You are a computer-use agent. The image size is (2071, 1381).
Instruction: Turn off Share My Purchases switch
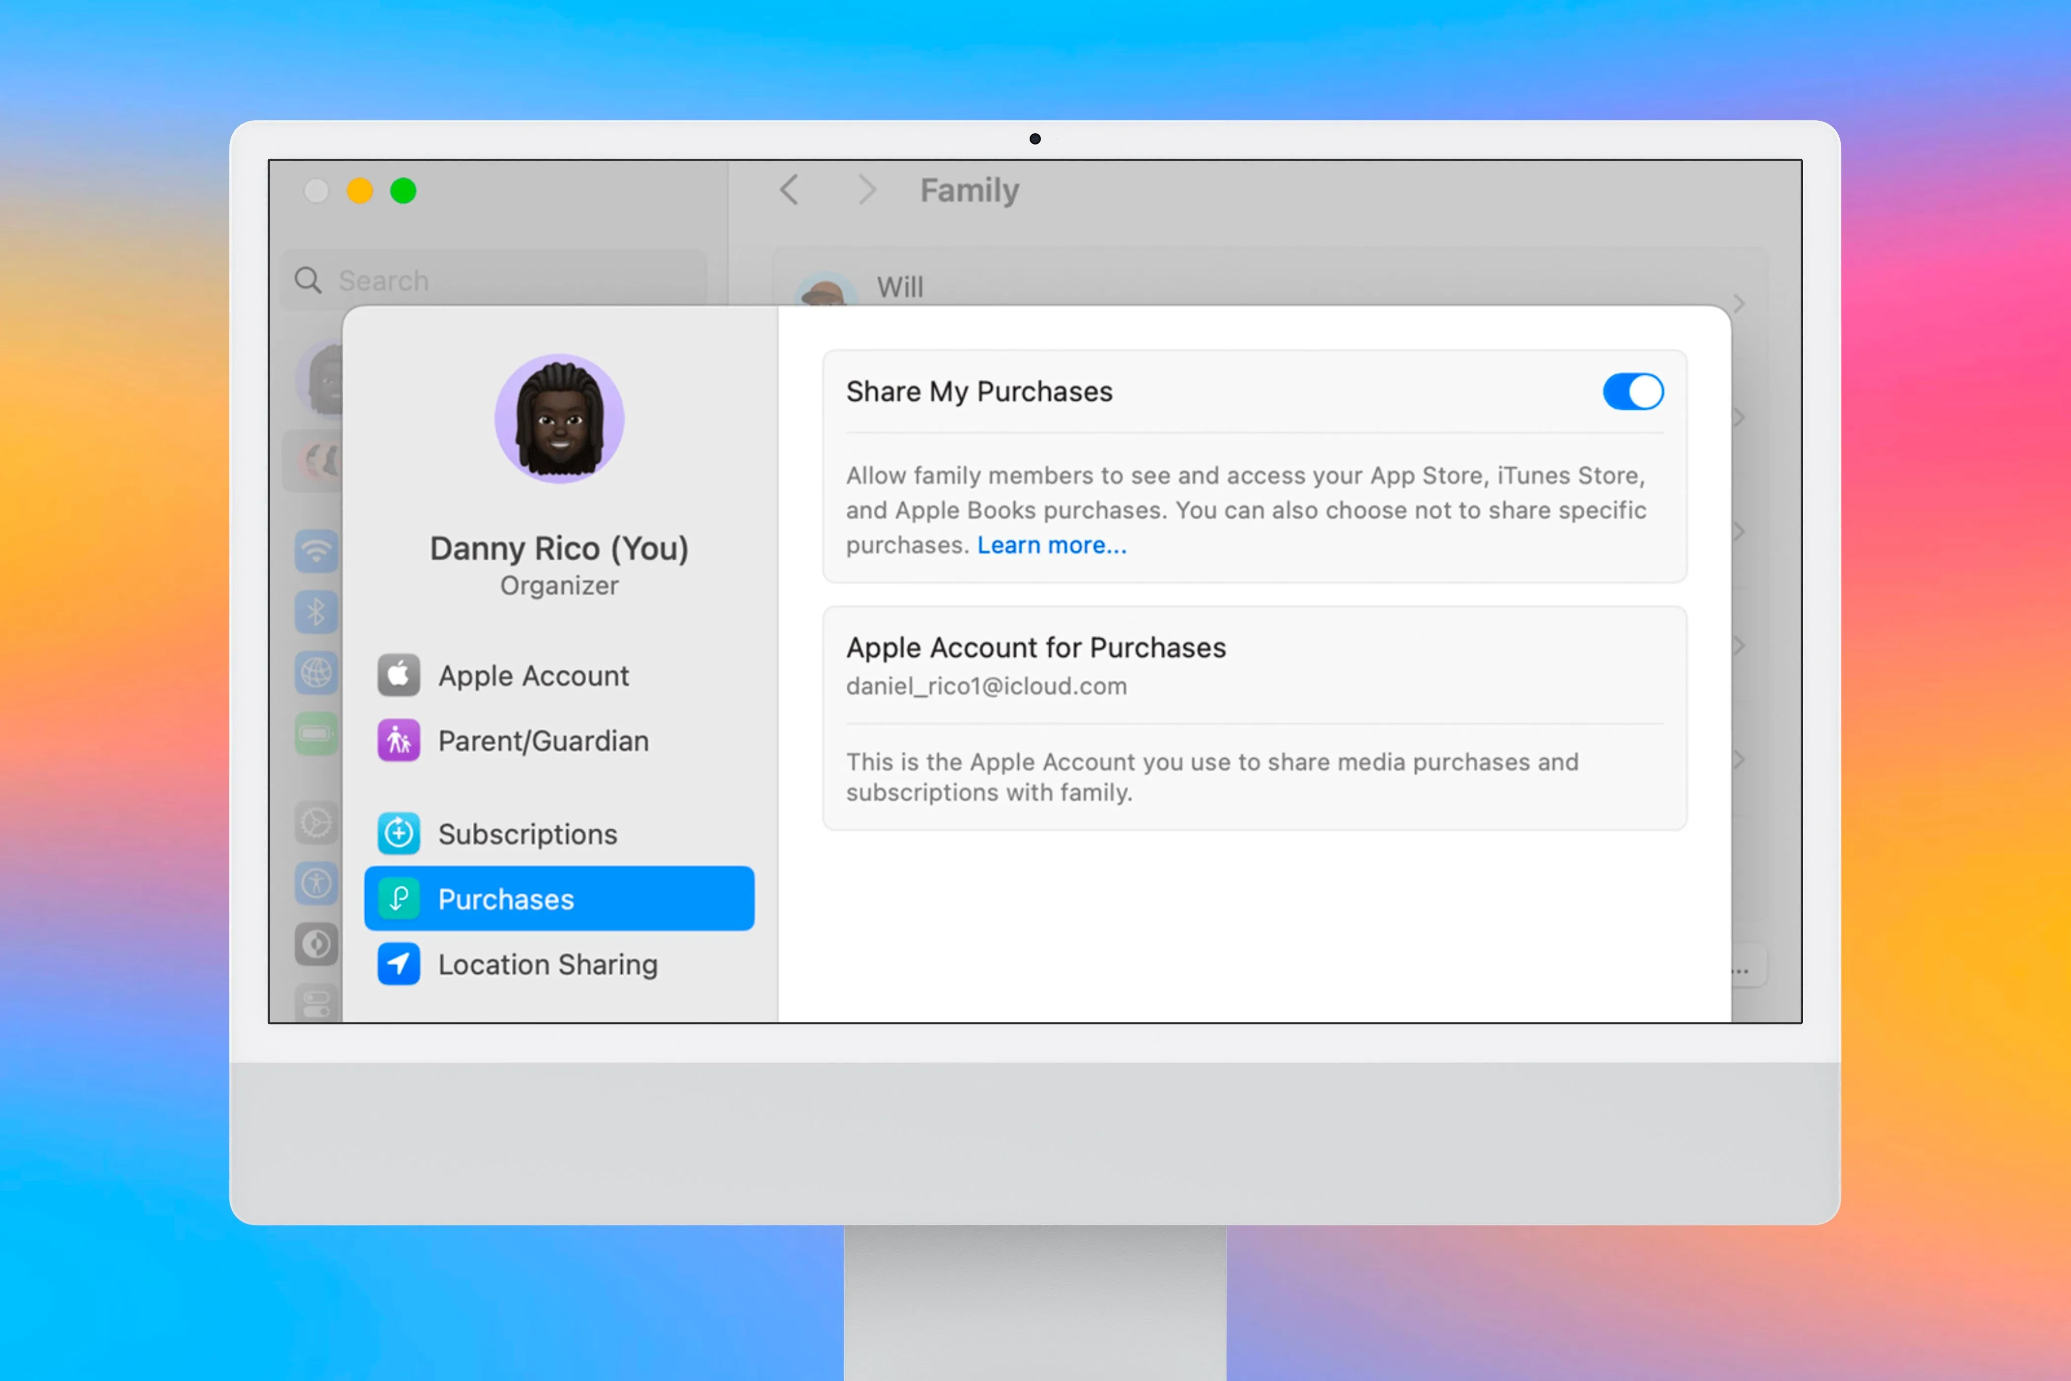coord(1633,391)
